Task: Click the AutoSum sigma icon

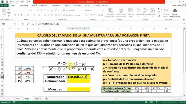Action: point(159,9)
